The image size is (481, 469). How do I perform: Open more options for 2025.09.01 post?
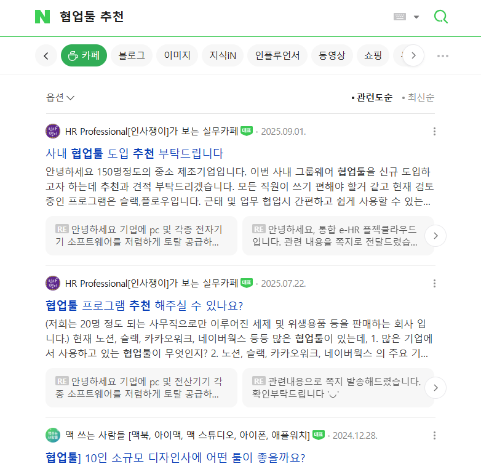(x=435, y=131)
